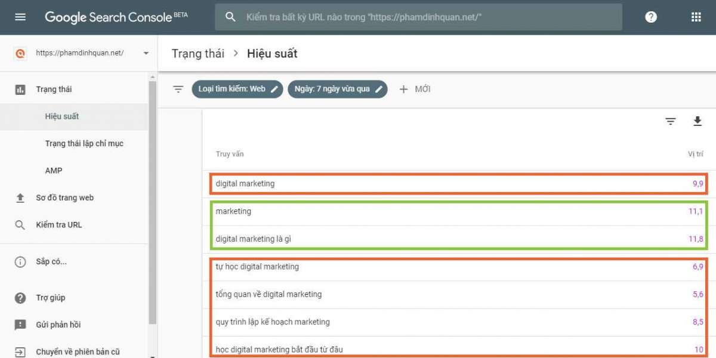Image resolution: width=716 pixels, height=358 pixels.
Task: Open the hamburger main menu
Action: pyautogui.click(x=20, y=17)
